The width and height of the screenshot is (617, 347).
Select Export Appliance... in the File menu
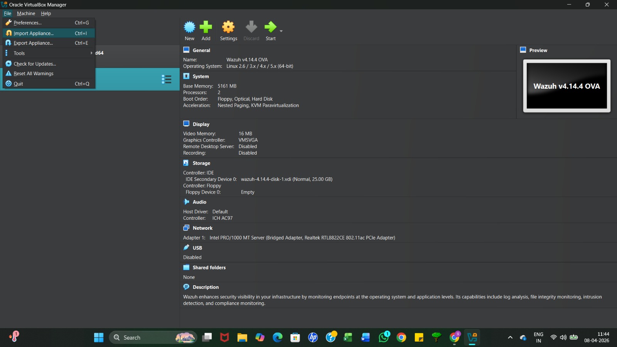49,43
